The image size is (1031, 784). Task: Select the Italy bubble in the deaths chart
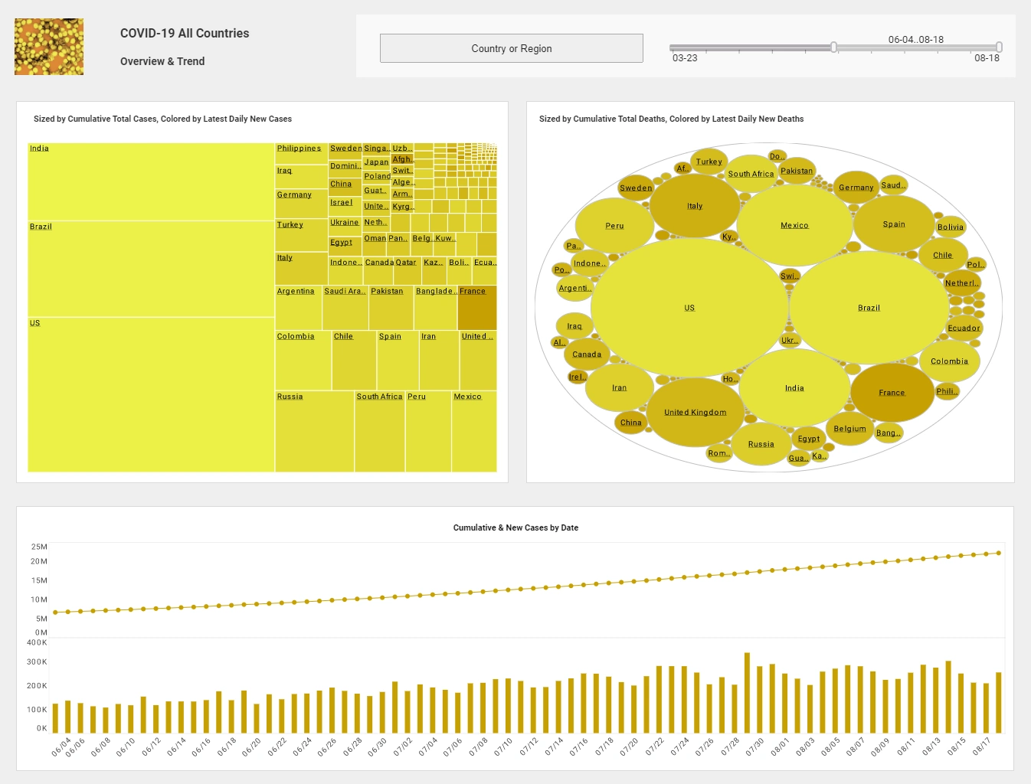point(694,205)
